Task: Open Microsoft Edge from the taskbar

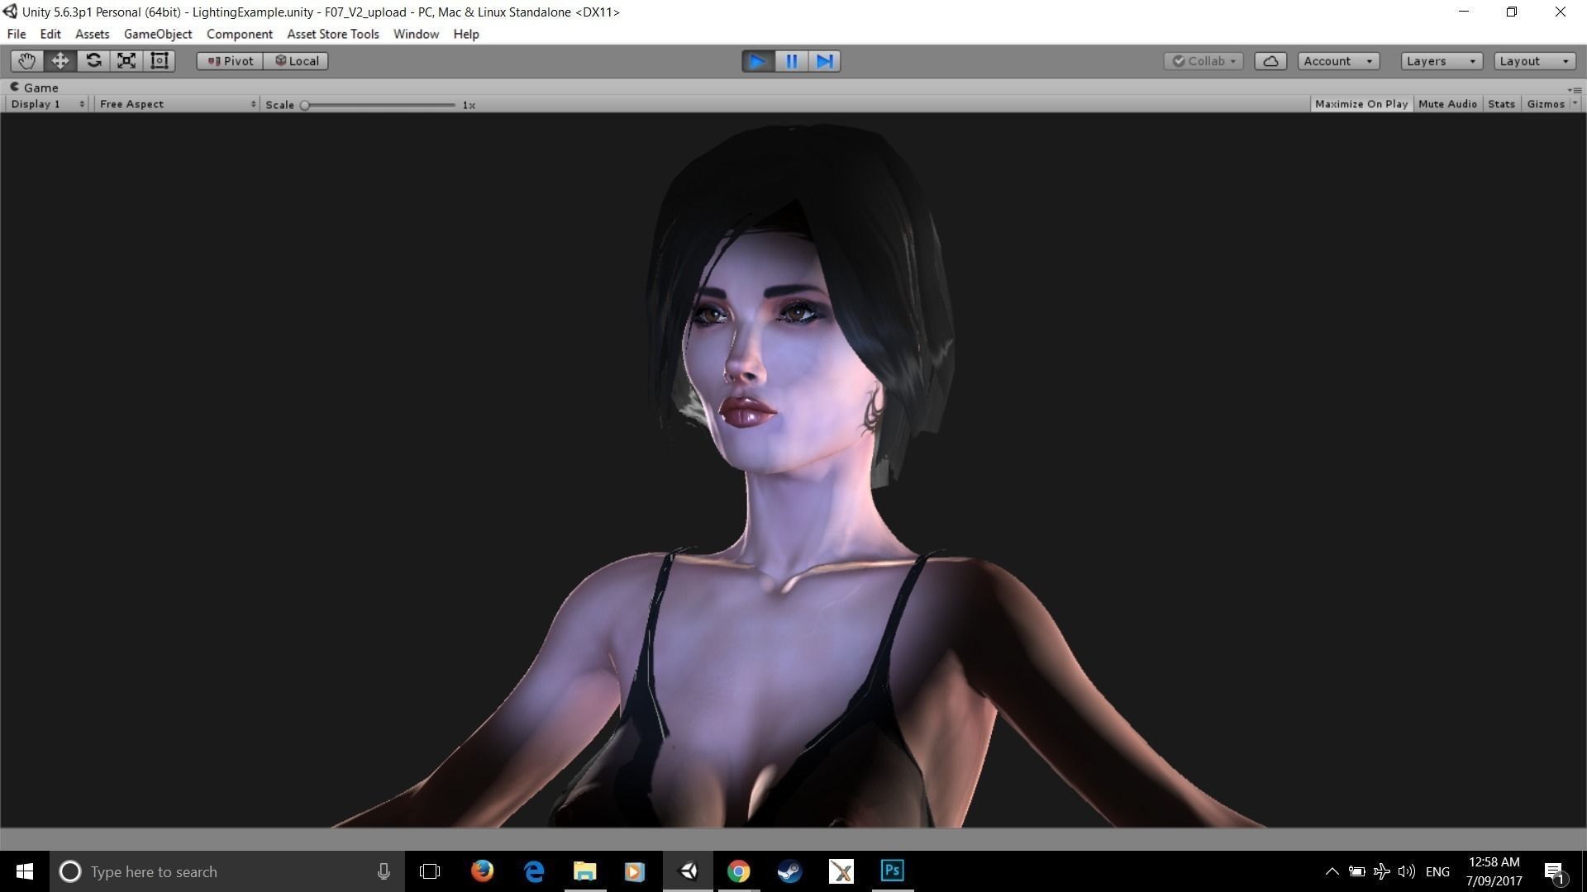Action: click(x=534, y=871)
